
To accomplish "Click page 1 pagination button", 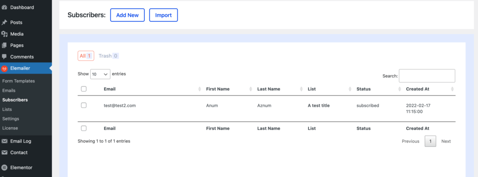I will point(430,142).
